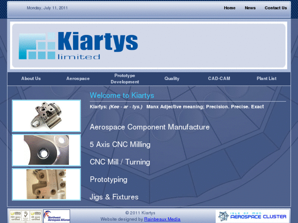298x223 pixels.
Task: Click the Kiartys limited logo
Action: 78,45
